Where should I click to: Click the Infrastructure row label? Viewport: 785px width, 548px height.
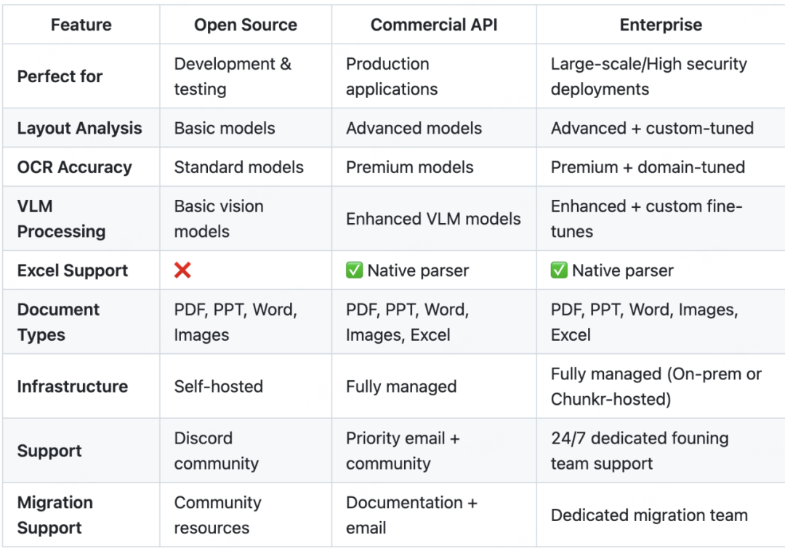pyautogui.click(x=72, y=386)
